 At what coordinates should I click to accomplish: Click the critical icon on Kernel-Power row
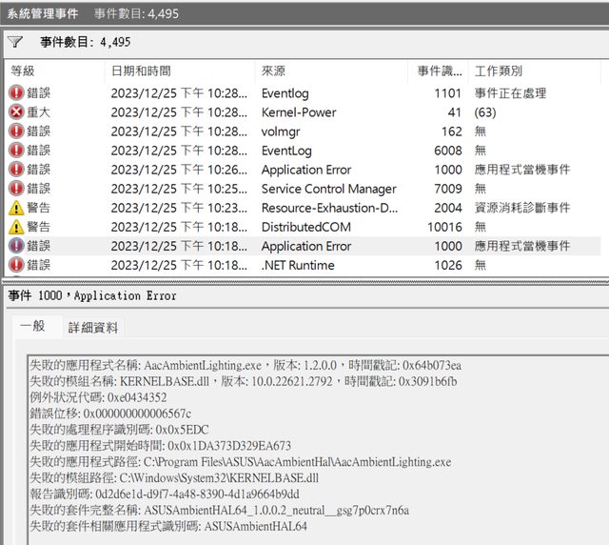click(x=16, y=112)
